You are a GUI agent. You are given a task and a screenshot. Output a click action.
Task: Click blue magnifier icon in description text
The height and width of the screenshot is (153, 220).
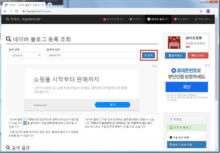tap(25, 123)
